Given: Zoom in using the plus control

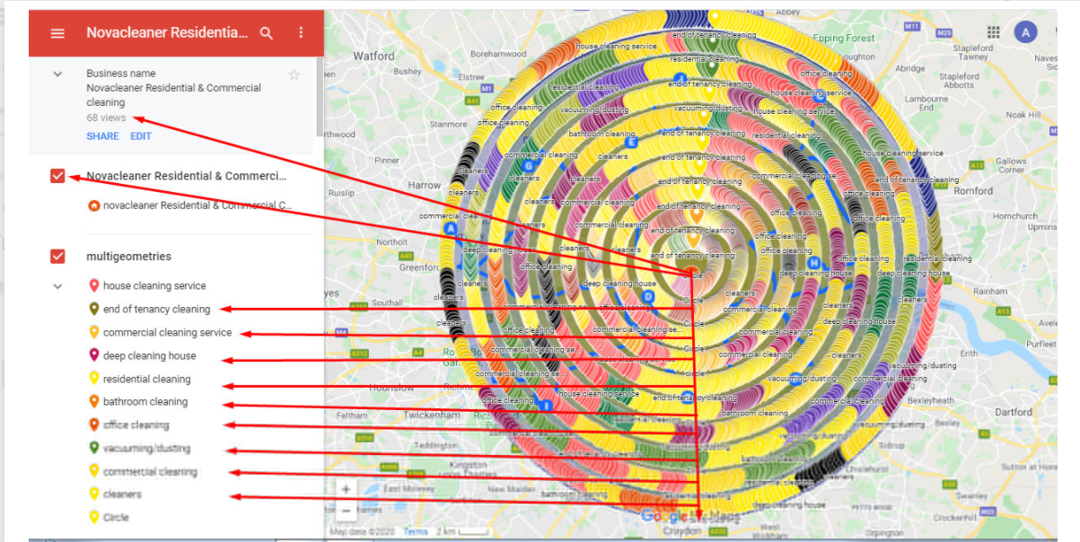Looking at the screenshot, I should [346, 488].
